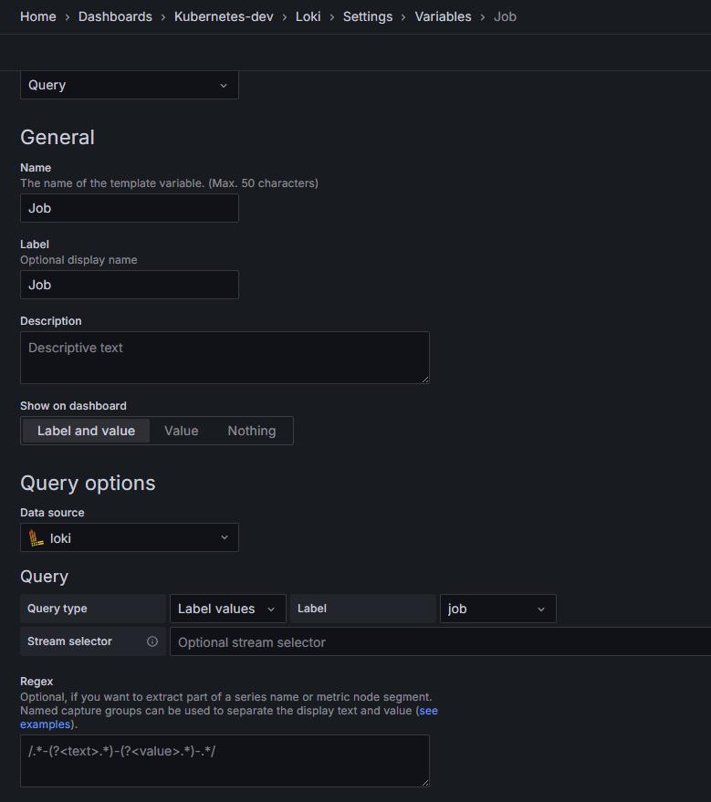Click the 'Show on dashboard' label
The height and width of the screenshot is (802, 711).
[x=73, y=406]
